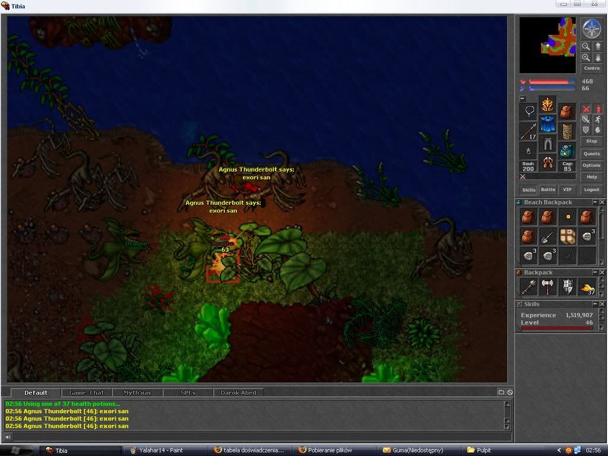Select the spear in the weapon slot
This screenshot has height=456, width=608.
click(528, 131)
